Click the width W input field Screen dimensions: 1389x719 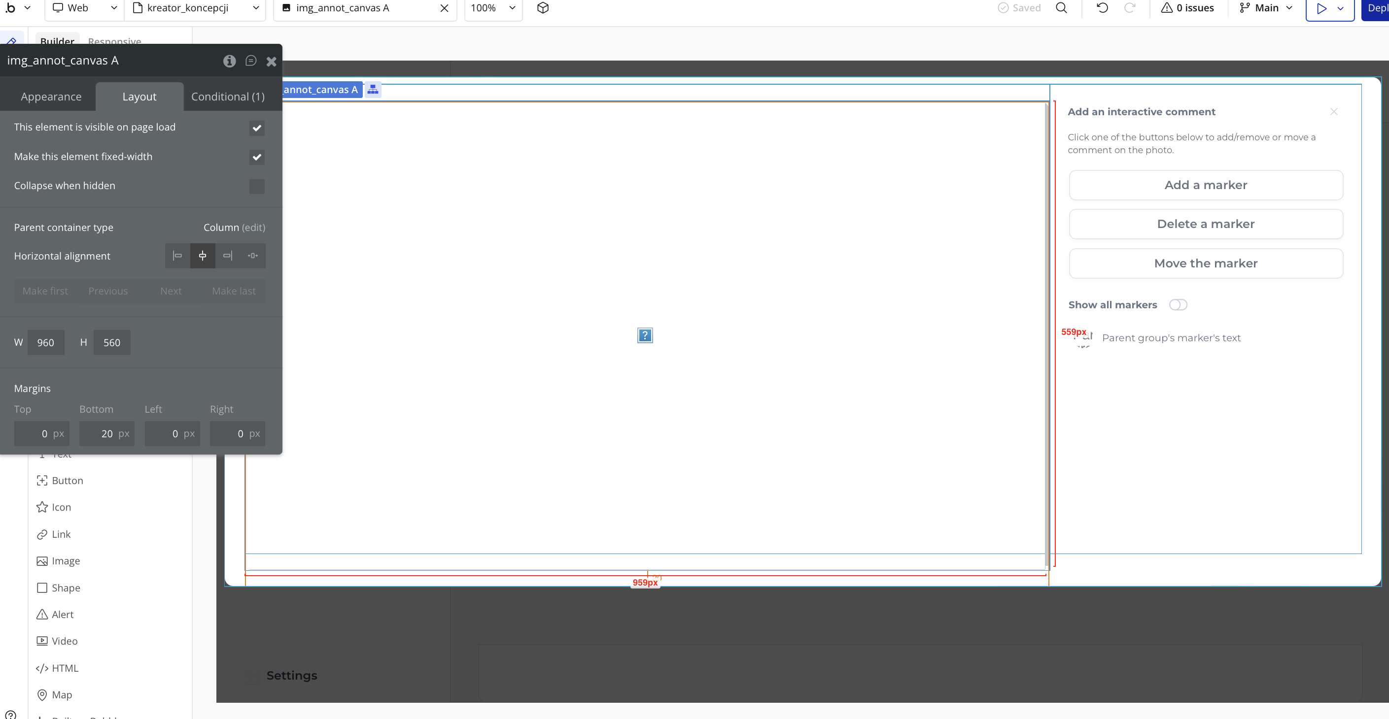[46, 343]
